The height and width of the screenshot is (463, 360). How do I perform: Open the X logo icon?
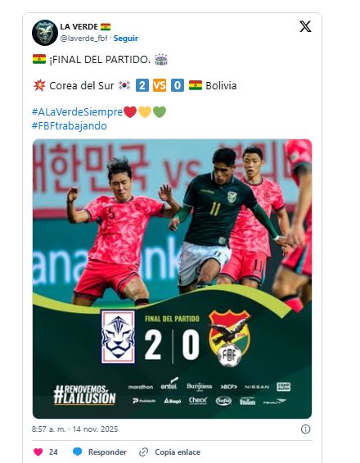pos(305,26)
